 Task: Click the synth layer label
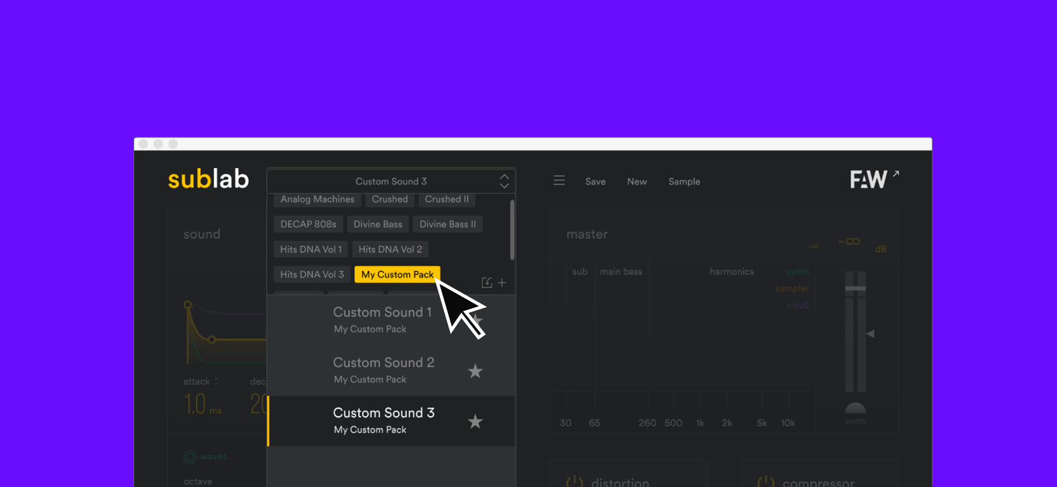(797, 272)
